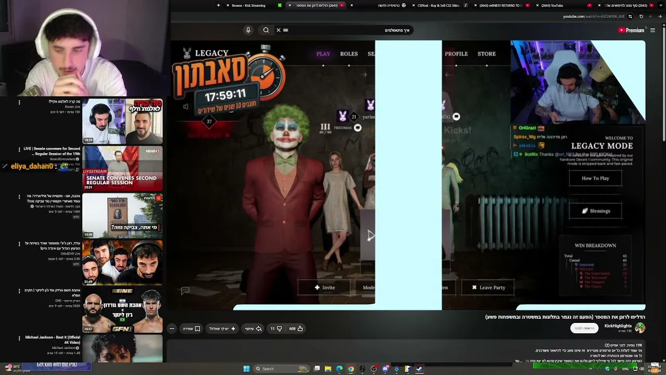
Task: Open a new browser tab
Action: [x=219, y=5]
